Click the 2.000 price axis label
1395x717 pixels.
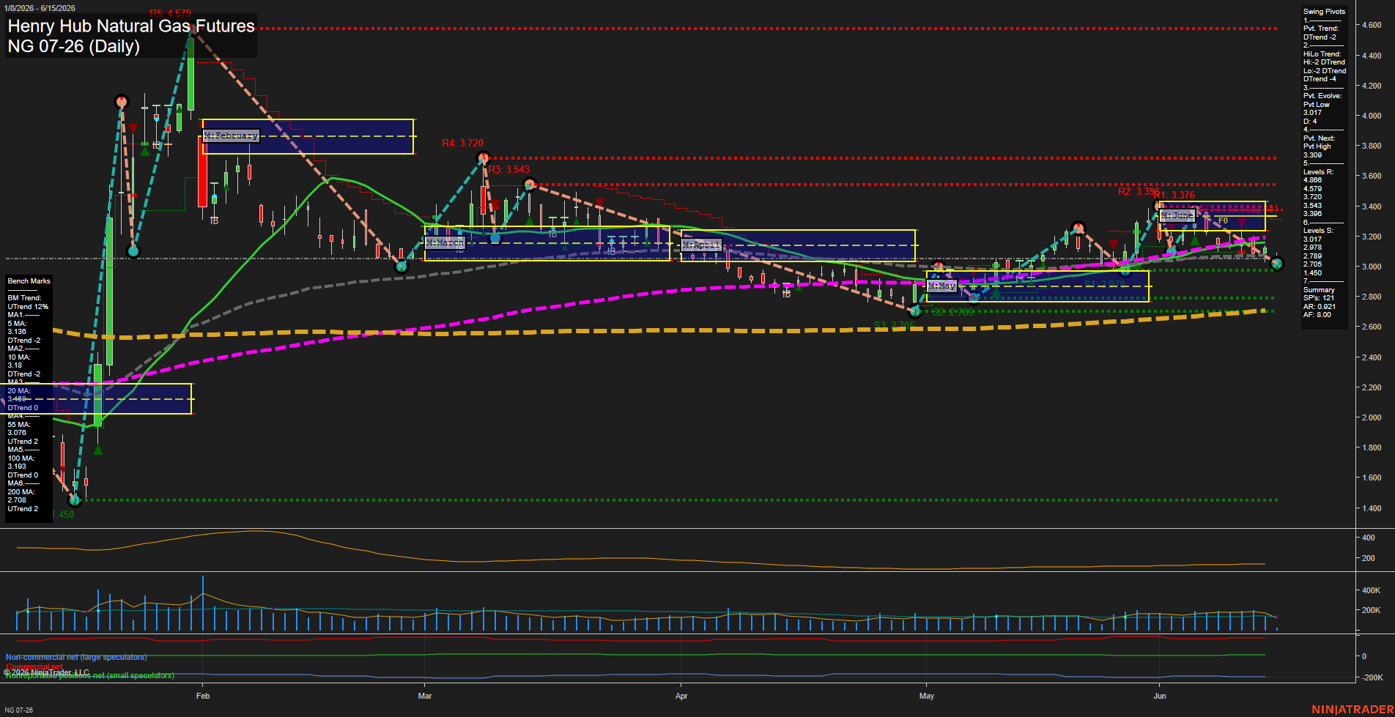coord(1371,417)
